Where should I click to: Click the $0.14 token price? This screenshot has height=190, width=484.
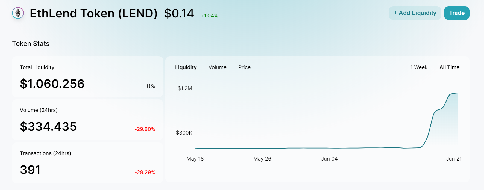pyautogui.click(x=179, y=13)
